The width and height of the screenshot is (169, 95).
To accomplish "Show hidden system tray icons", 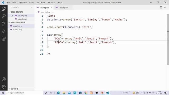I will click(x=142, y=93).
